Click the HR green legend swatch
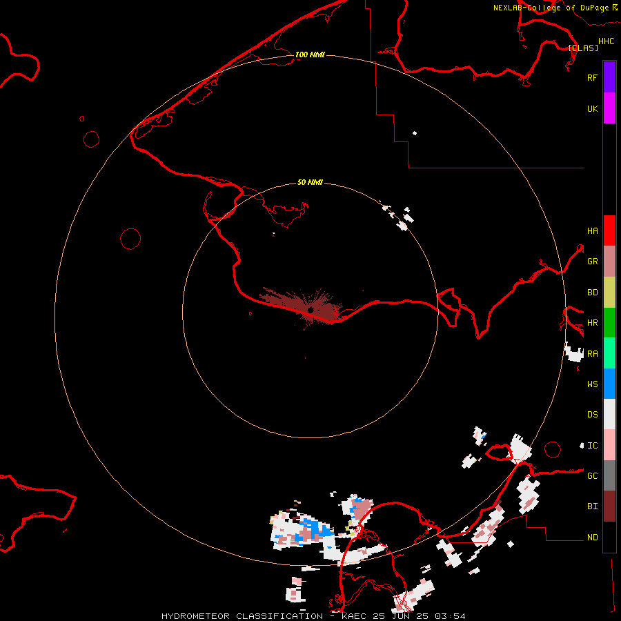This screenshot has height=621, width=621. pyautogui.click(x=609, y=323)
